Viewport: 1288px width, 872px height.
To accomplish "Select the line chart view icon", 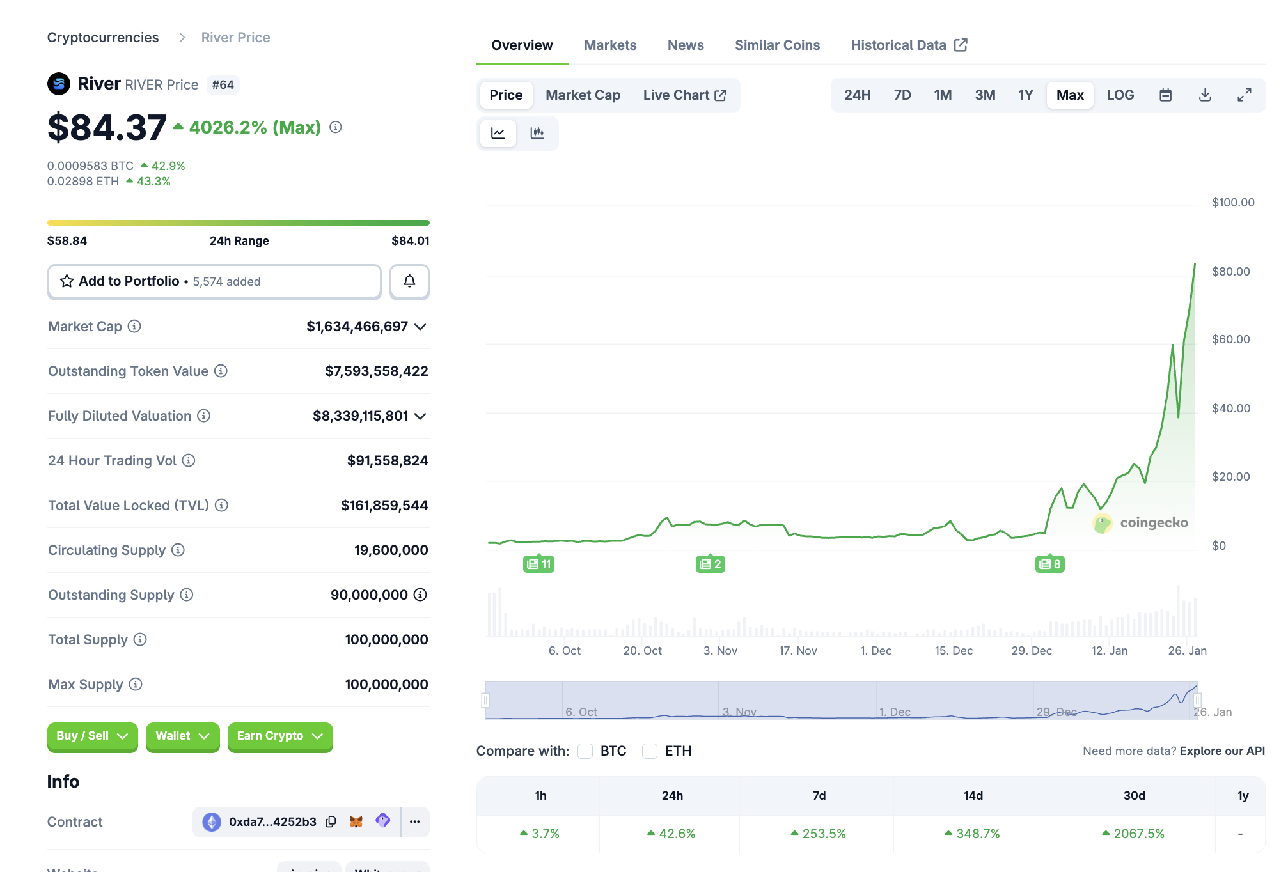I will click(498, 133).
